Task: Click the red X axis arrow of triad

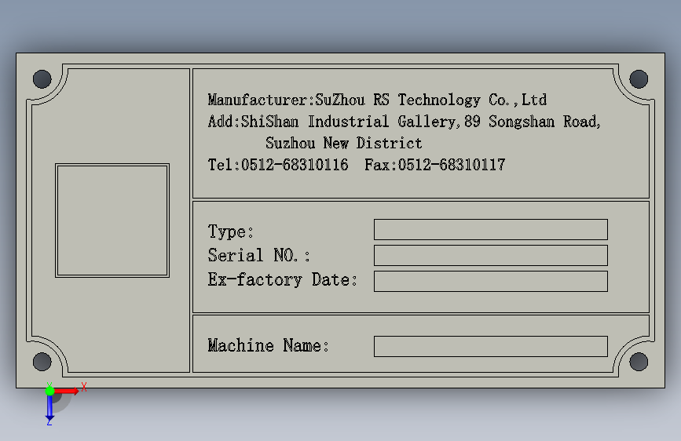Action: click(68, 391)
